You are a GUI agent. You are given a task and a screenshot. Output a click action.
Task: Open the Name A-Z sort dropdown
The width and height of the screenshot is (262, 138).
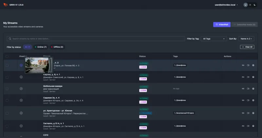click(x=246, y=39)
